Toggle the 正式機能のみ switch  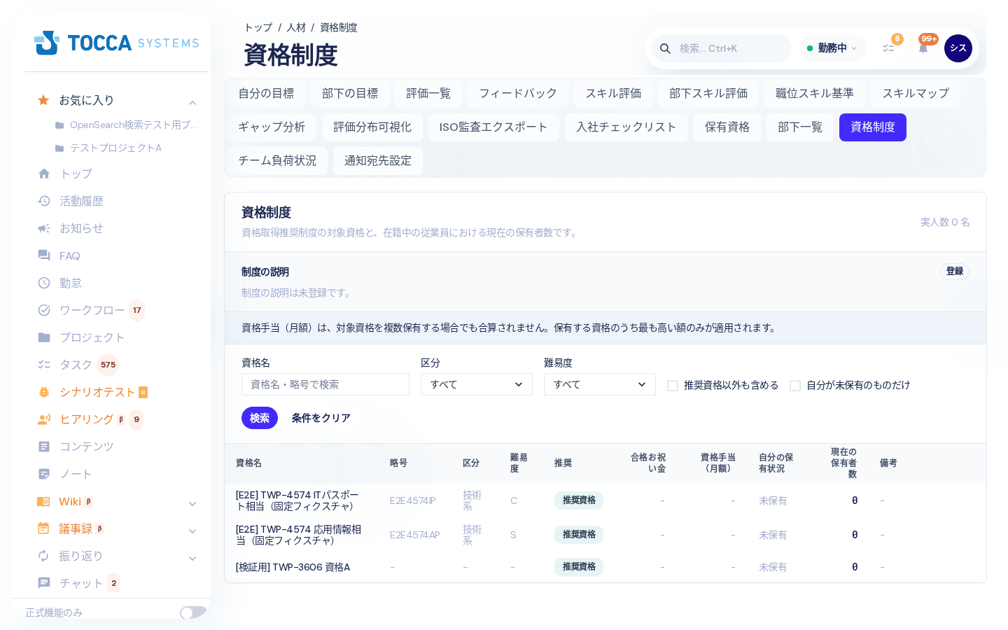pos(193,612)
